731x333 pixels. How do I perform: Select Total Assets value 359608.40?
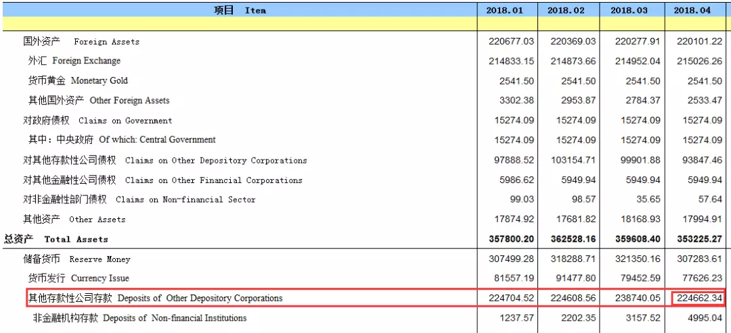pos(638,240)
